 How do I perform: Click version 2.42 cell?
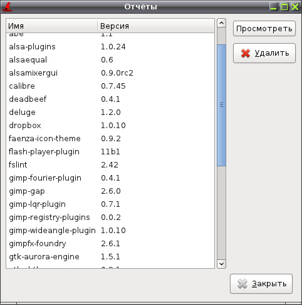click(110, 165)
